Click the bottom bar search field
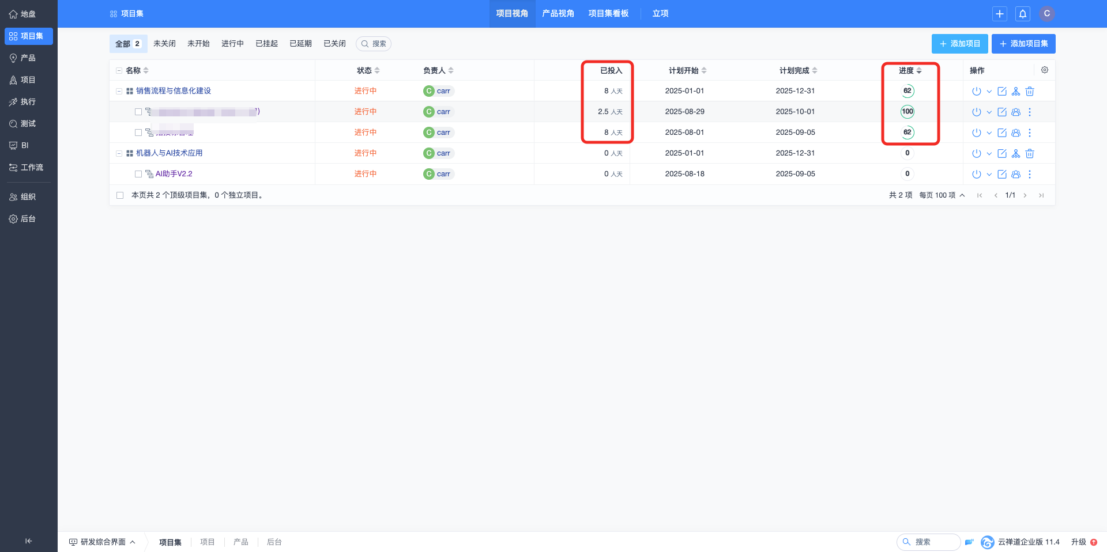 pyautogui.click(x=928, y=542)
